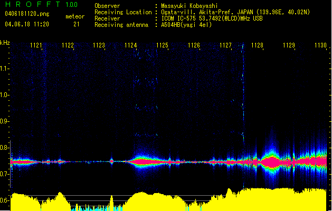
Task: Click the cyan low-level section of the bottom graph
Action: pos(97,208)
